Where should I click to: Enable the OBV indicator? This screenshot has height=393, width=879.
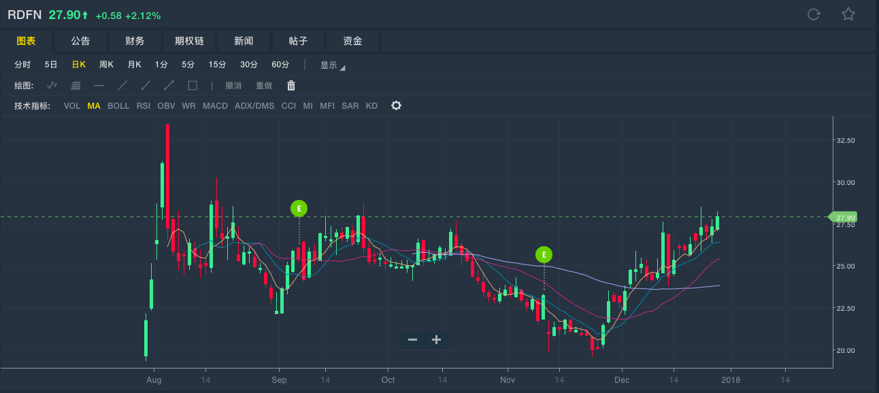(x=167, y=106)
